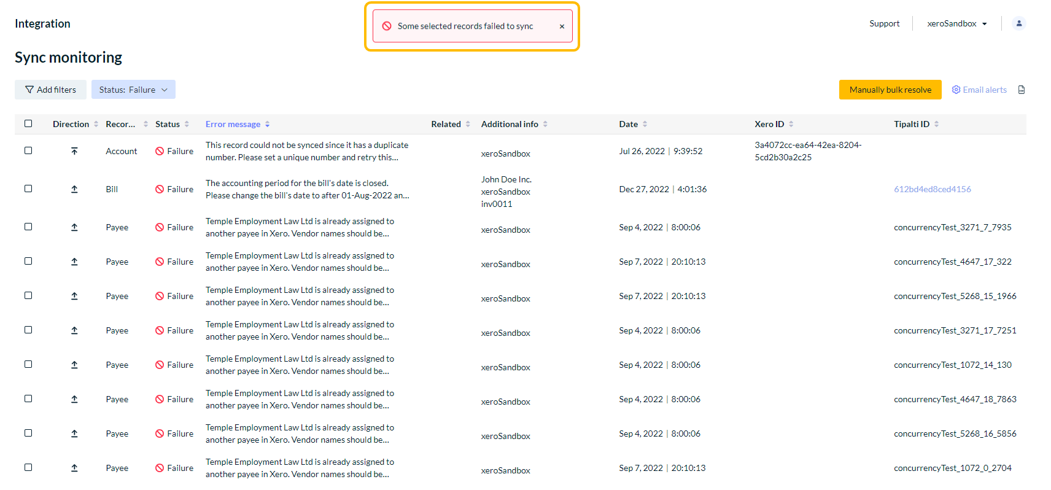Click the export document icon
Screen dimensions: 1051x490
coord(1022,90)
